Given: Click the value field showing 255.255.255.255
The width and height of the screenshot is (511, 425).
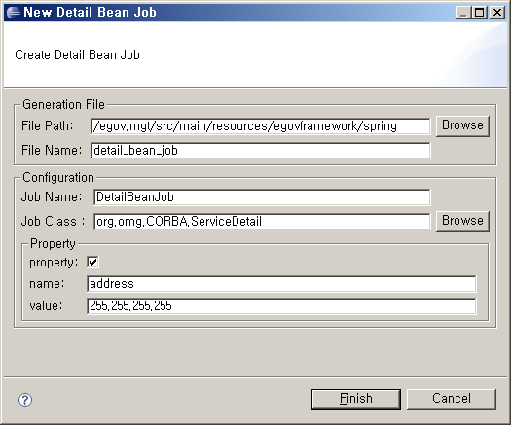Looking at the screenshot, I should click(281, 306).
